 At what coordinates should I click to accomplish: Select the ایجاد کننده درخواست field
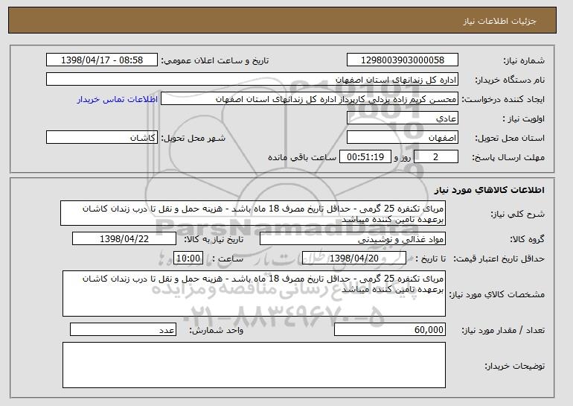pyautogui.click(x=310, y=99)
